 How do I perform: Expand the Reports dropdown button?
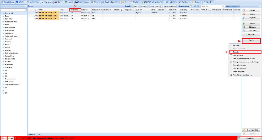pyautogui.click(x=251, y=41)
